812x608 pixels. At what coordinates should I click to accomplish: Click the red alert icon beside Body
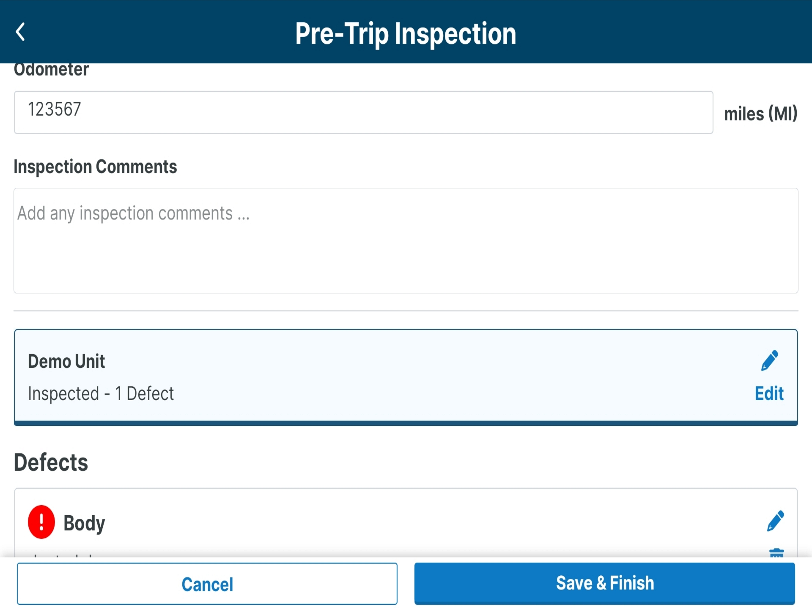41,522
